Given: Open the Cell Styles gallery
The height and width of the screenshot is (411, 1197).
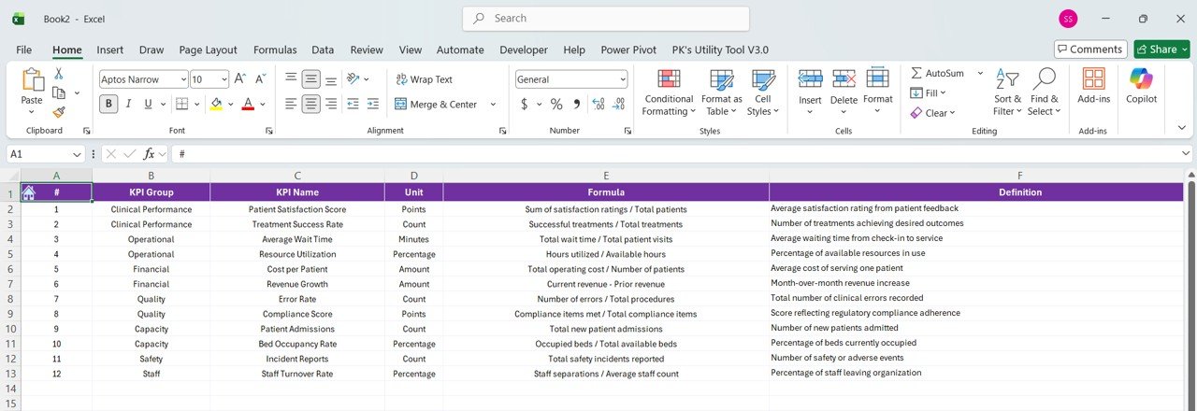Looking at the screenshot, I should coord(763,92).
